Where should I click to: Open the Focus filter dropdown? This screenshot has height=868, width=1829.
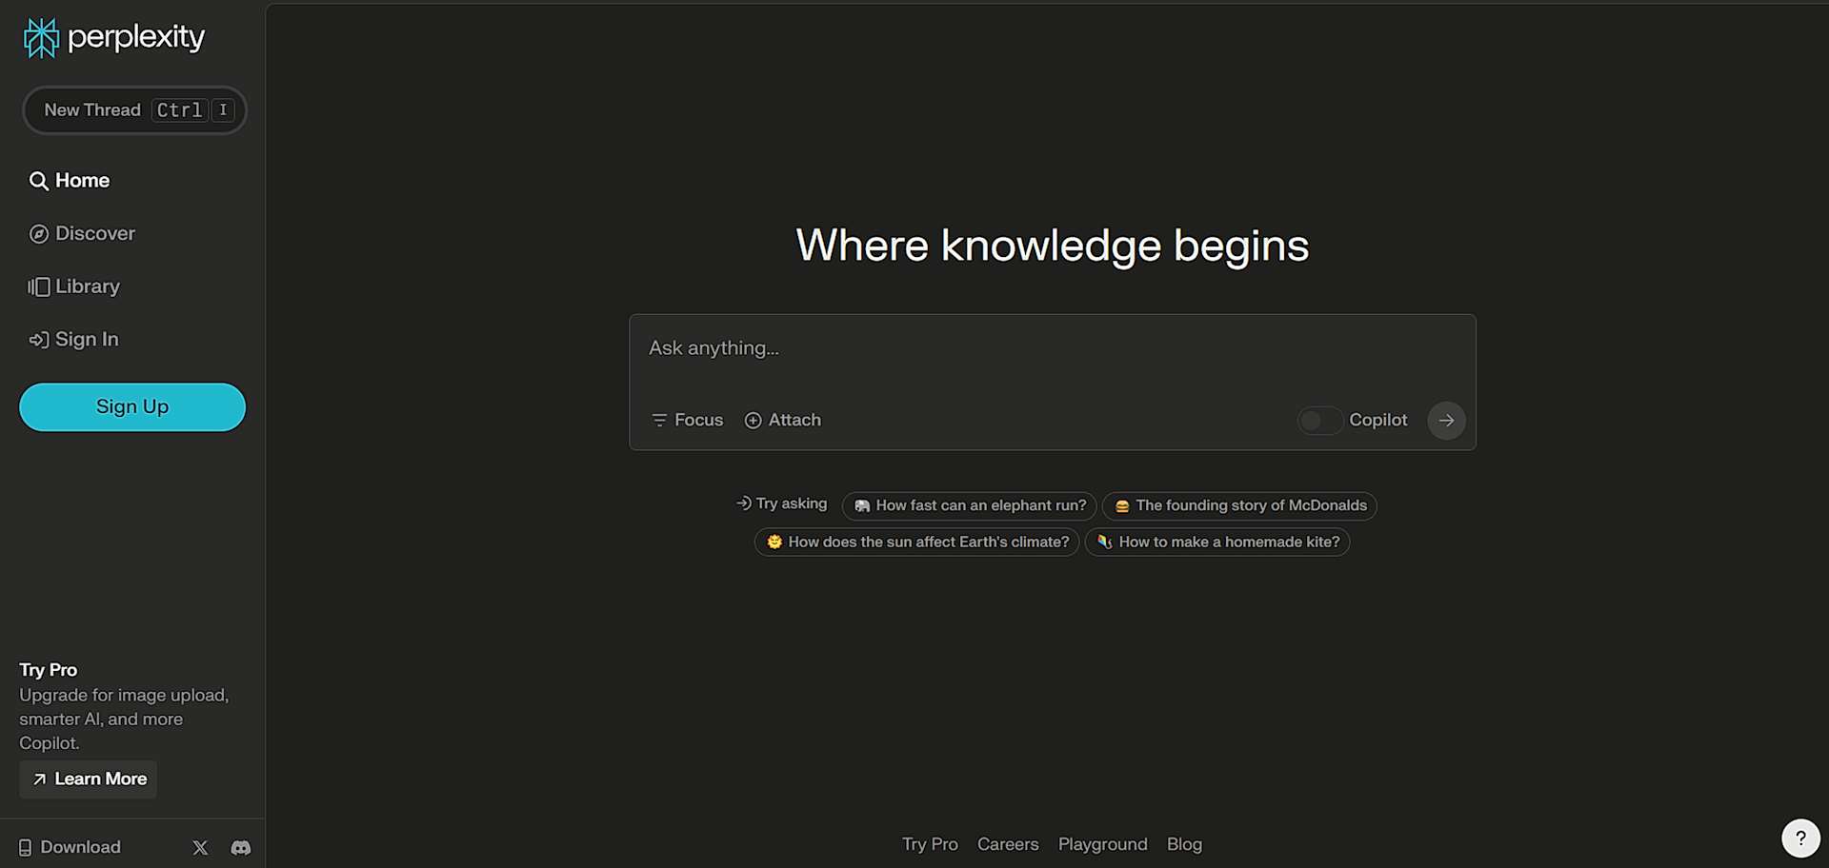coord(687,421)
